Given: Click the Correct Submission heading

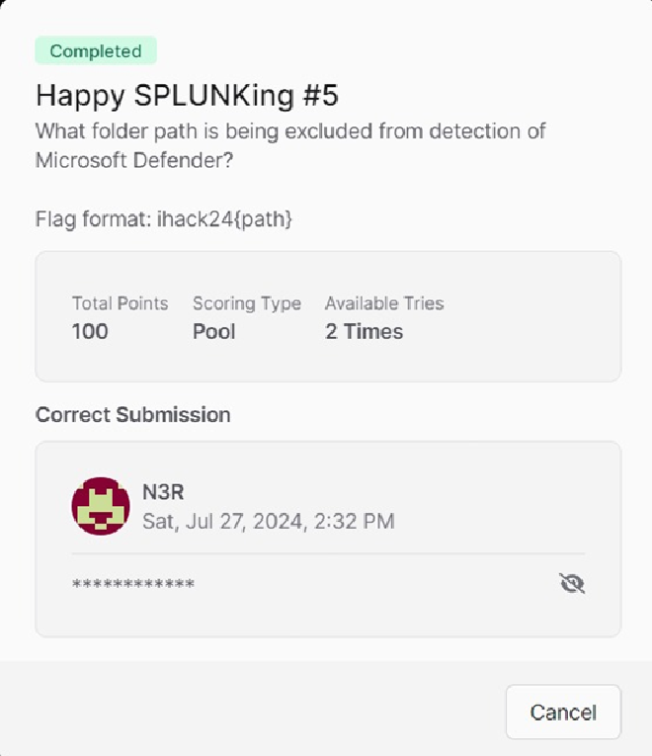Looking at the screenshot, I should tap(132, 414).
